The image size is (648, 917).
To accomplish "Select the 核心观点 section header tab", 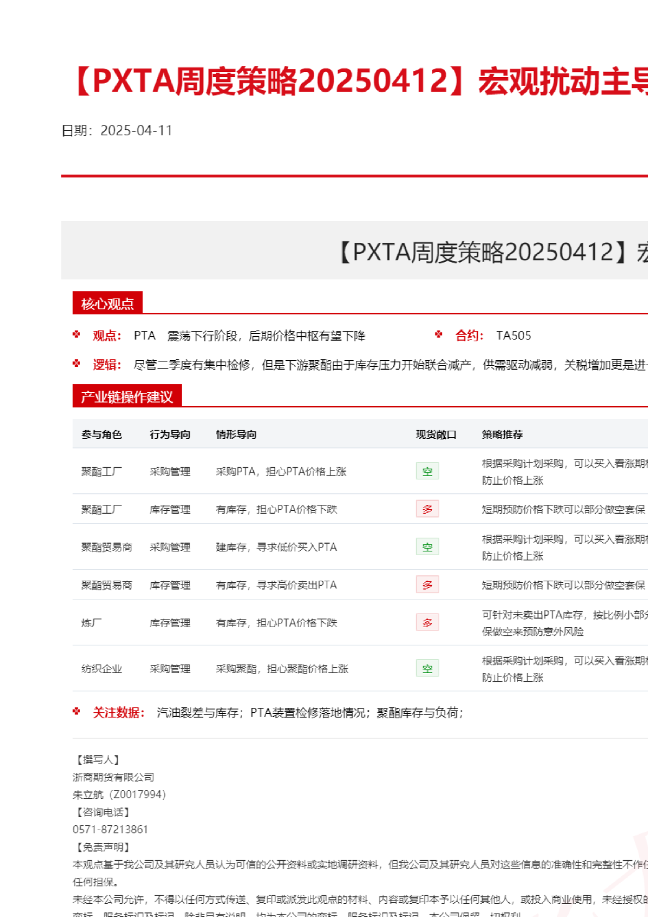I will pos(107,303).
